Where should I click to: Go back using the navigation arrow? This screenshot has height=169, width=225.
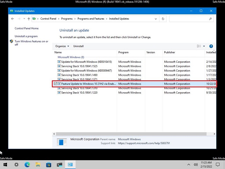13,19
